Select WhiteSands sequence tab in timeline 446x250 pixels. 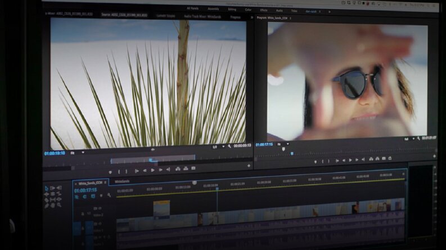tap(122, 182)
